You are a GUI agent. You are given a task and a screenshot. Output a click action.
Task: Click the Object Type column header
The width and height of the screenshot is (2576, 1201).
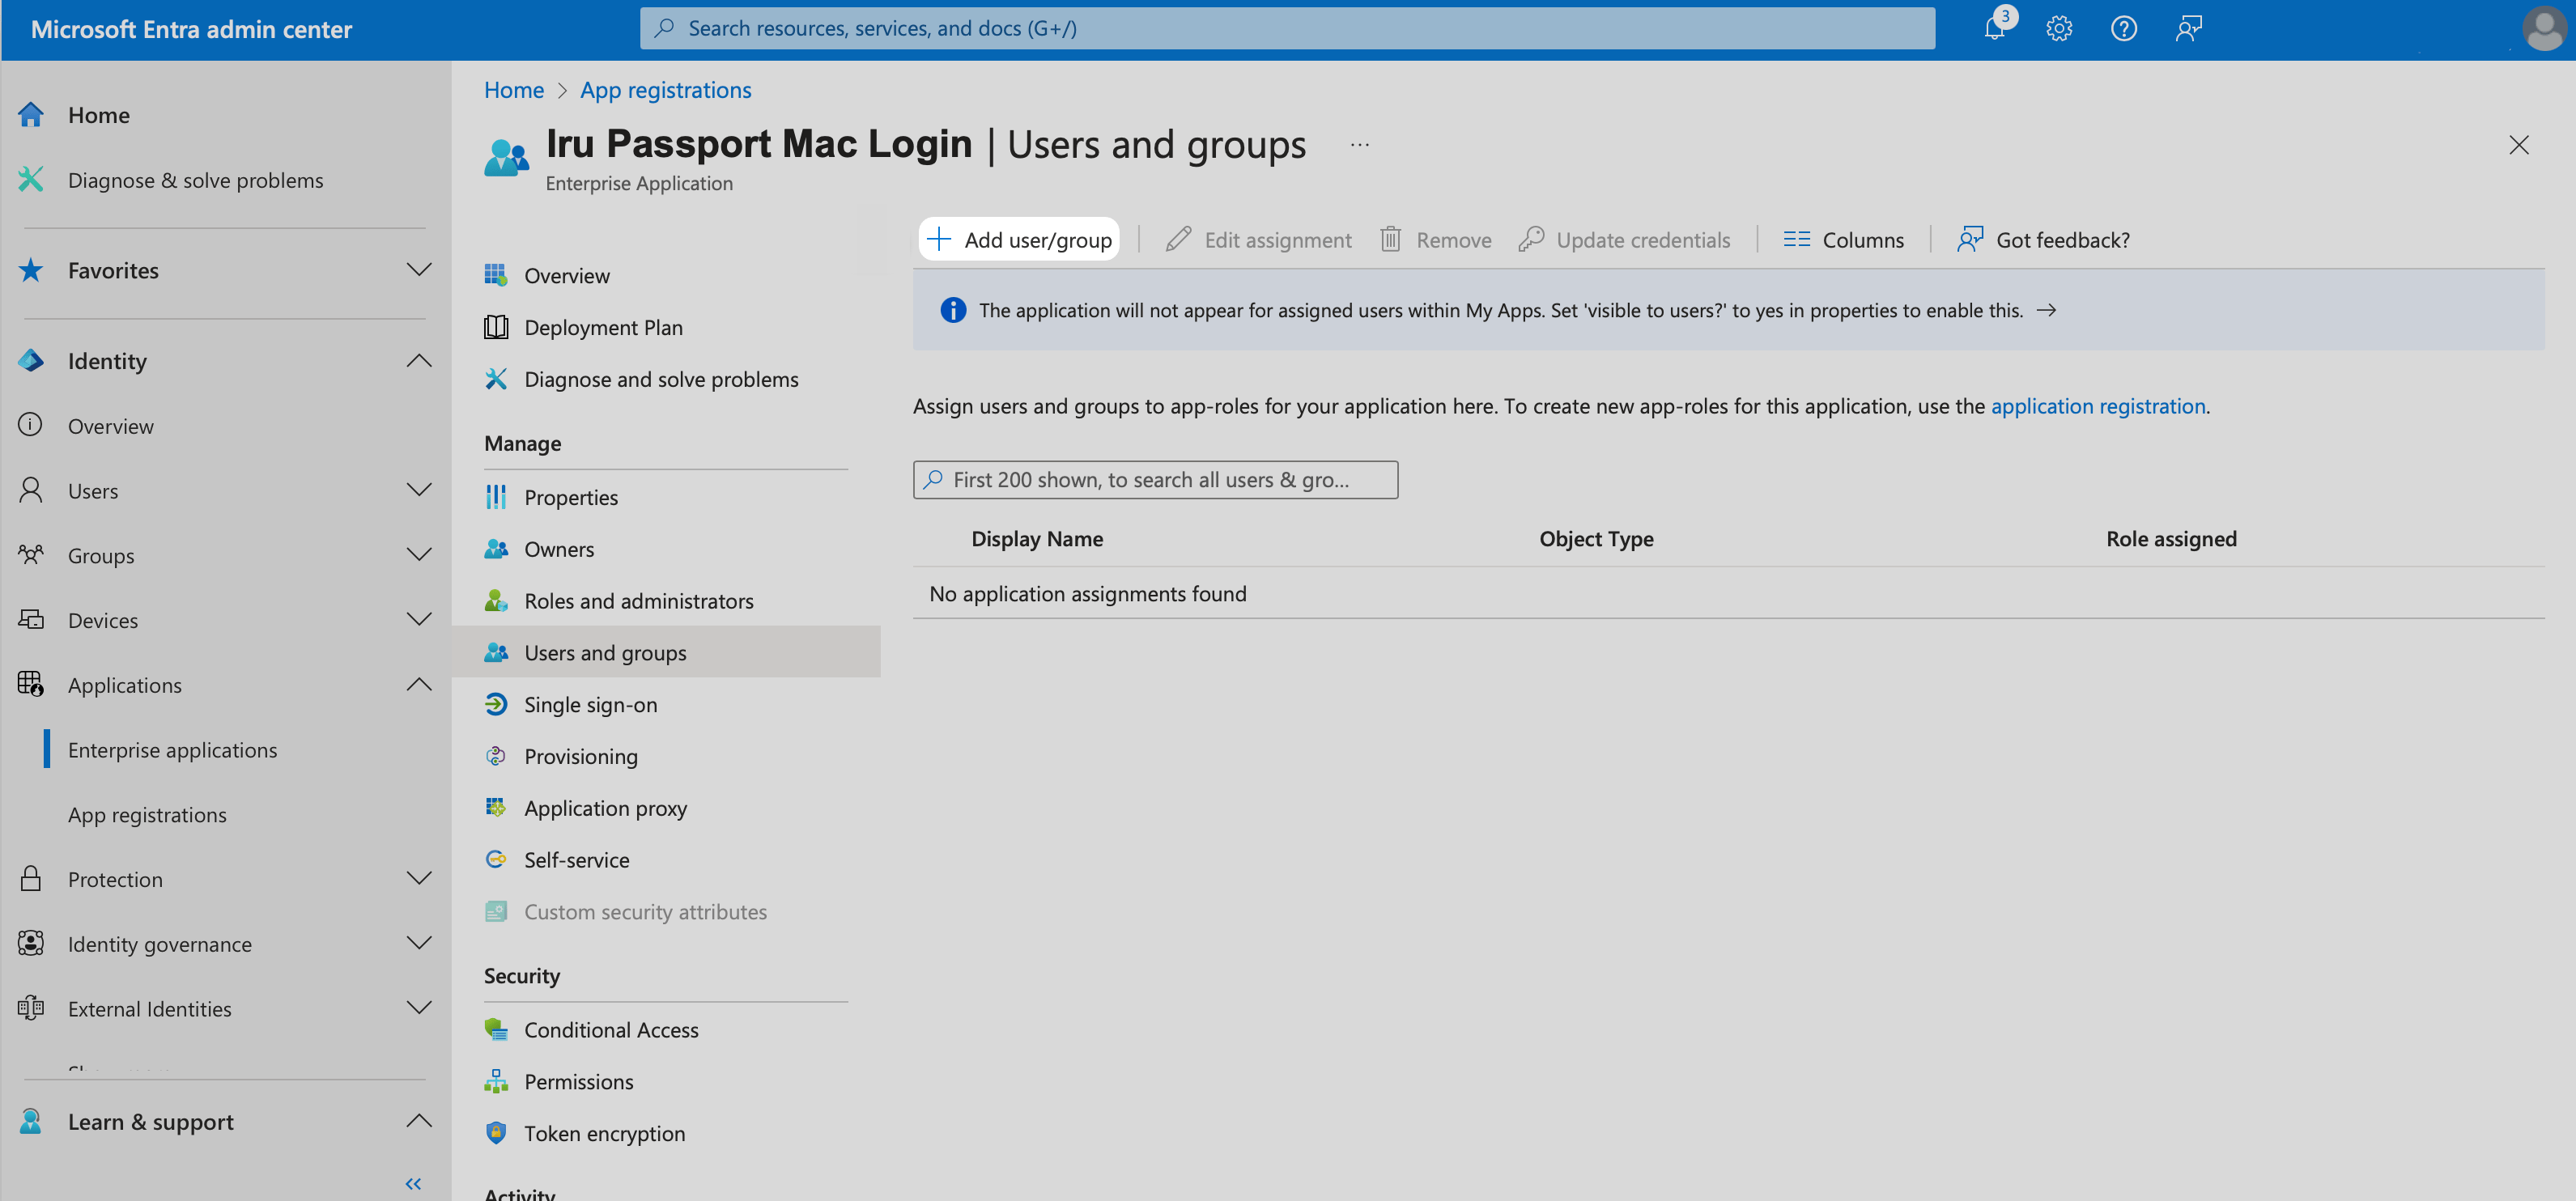tap(1596, 539)
